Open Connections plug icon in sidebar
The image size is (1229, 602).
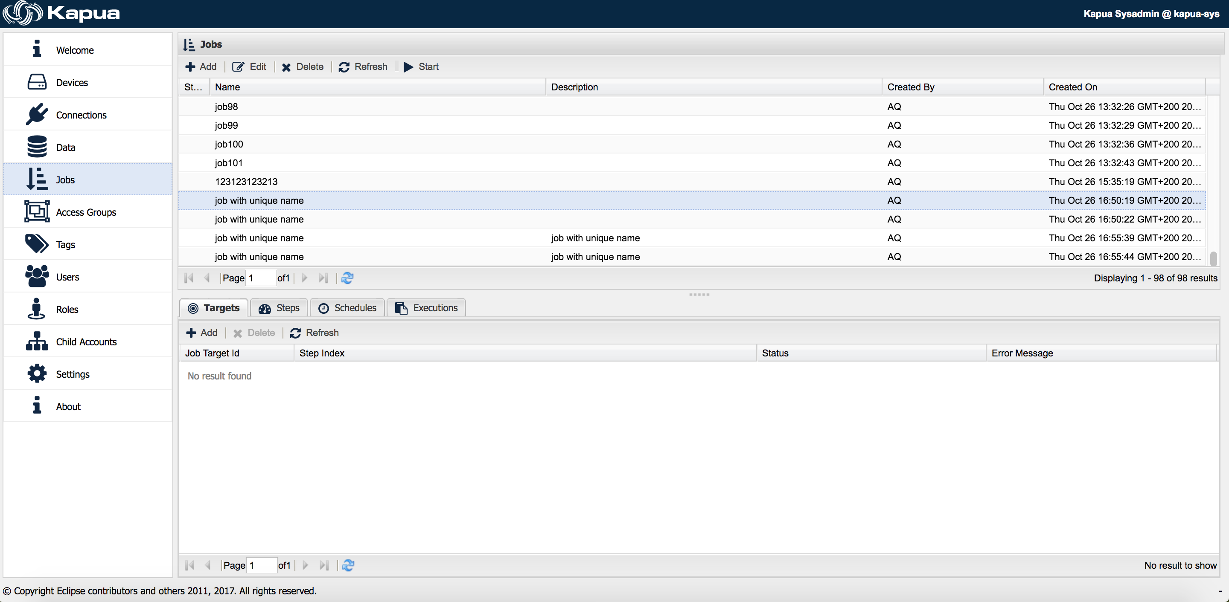(x=37, y=114)
